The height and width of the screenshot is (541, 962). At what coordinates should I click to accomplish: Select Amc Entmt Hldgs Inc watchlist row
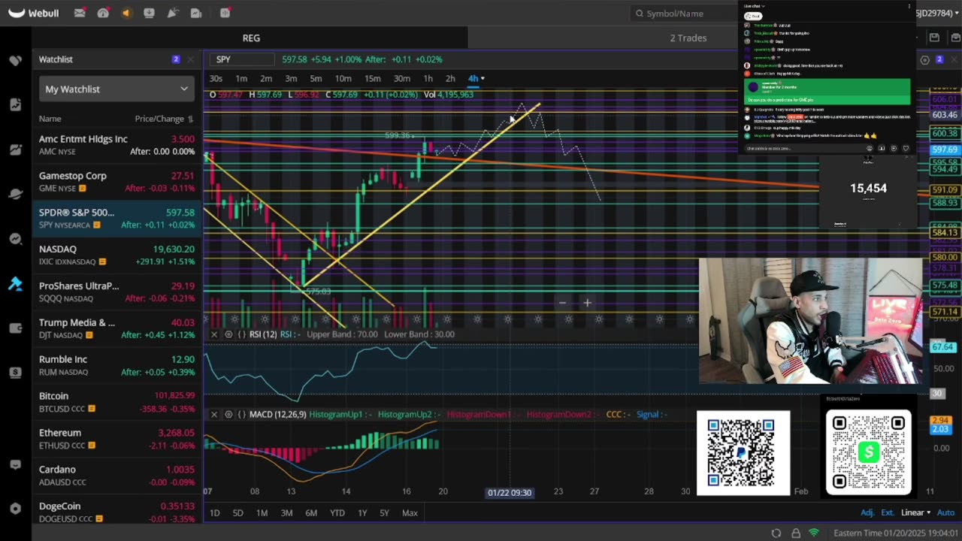pyautogui.click(x=117, y=144)
